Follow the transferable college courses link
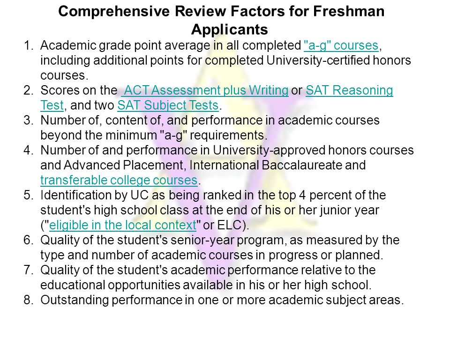This screenshot has height=337, width=450. (119, 180)
